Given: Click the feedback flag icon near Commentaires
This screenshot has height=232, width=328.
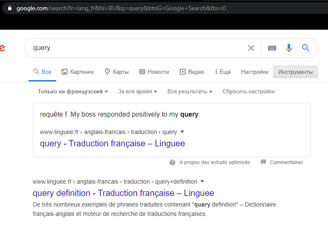Looking at the screenshot, I should 263,162.
